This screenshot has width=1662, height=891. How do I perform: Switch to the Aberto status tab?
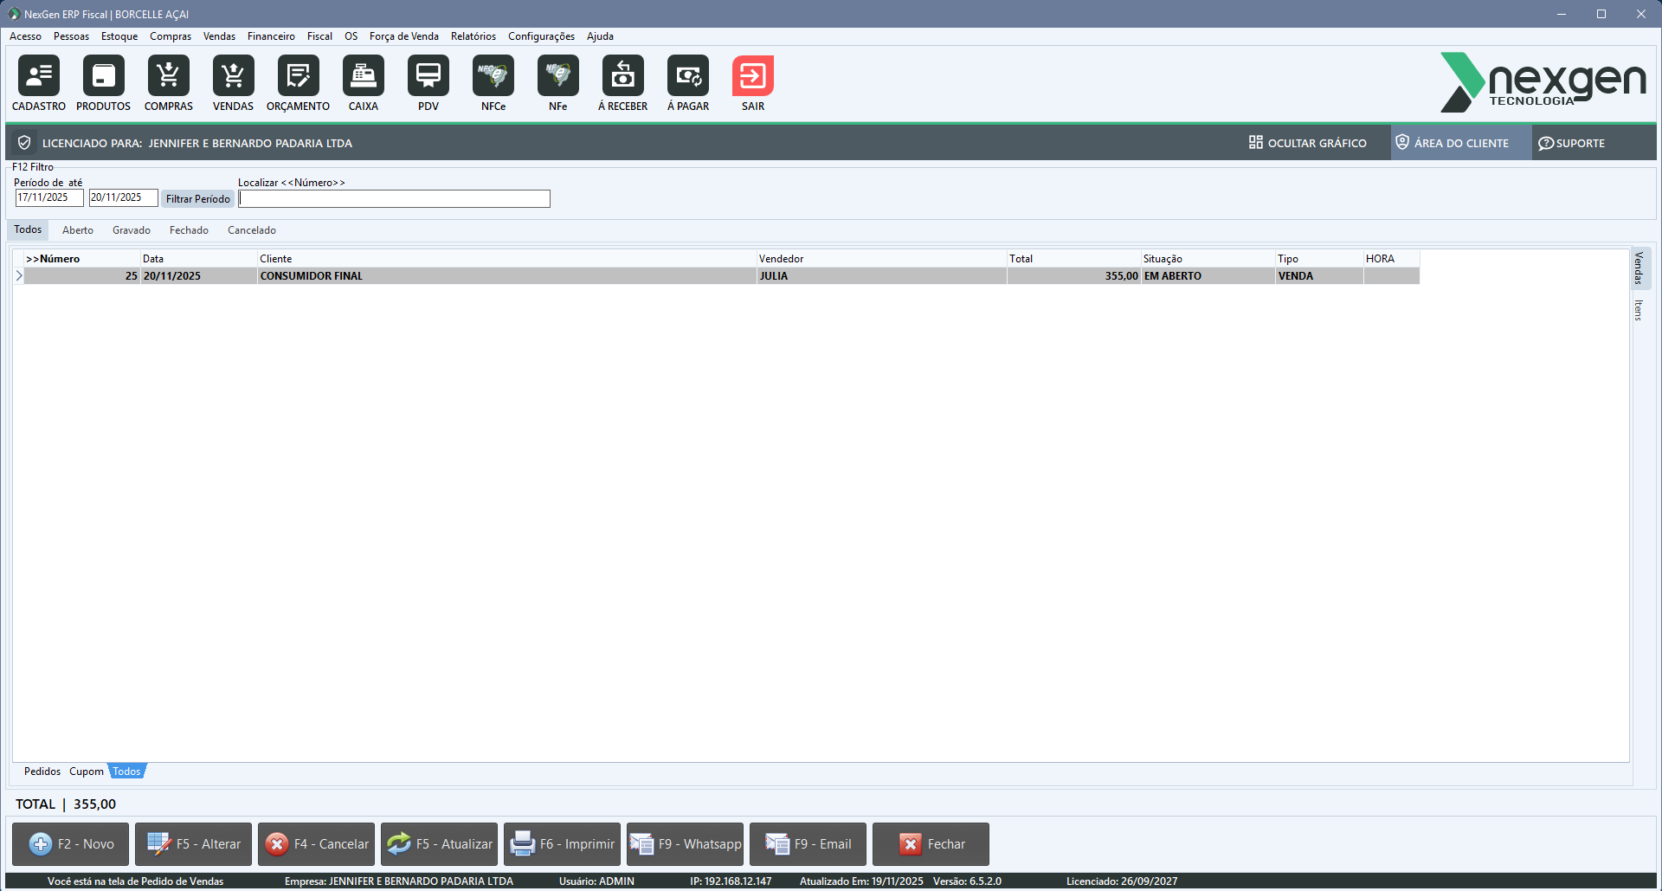click(78, 230)
